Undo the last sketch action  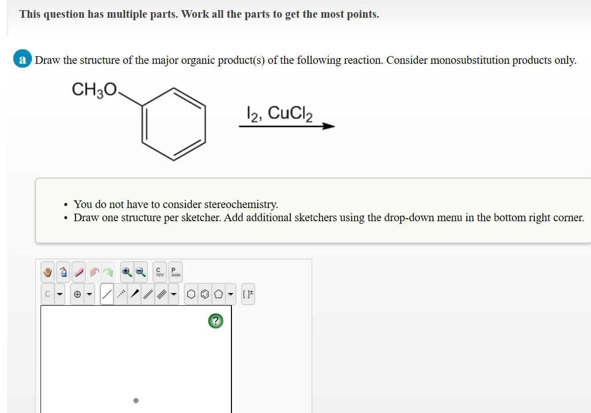[93, 272]
